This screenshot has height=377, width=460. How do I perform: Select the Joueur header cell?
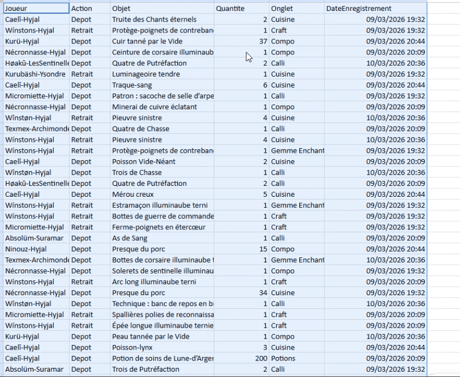tap(37, 8)
